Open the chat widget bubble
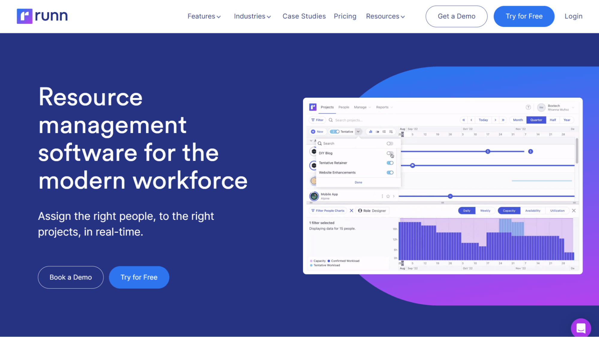The width and height of the screenshot is (599, 337). point(581,328)
